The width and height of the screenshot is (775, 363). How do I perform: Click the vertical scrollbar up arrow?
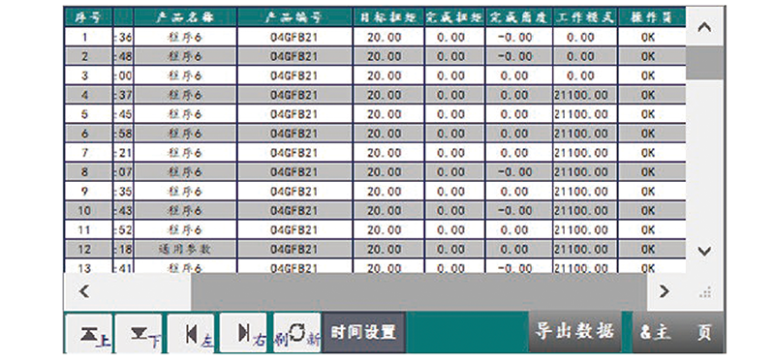704,28
